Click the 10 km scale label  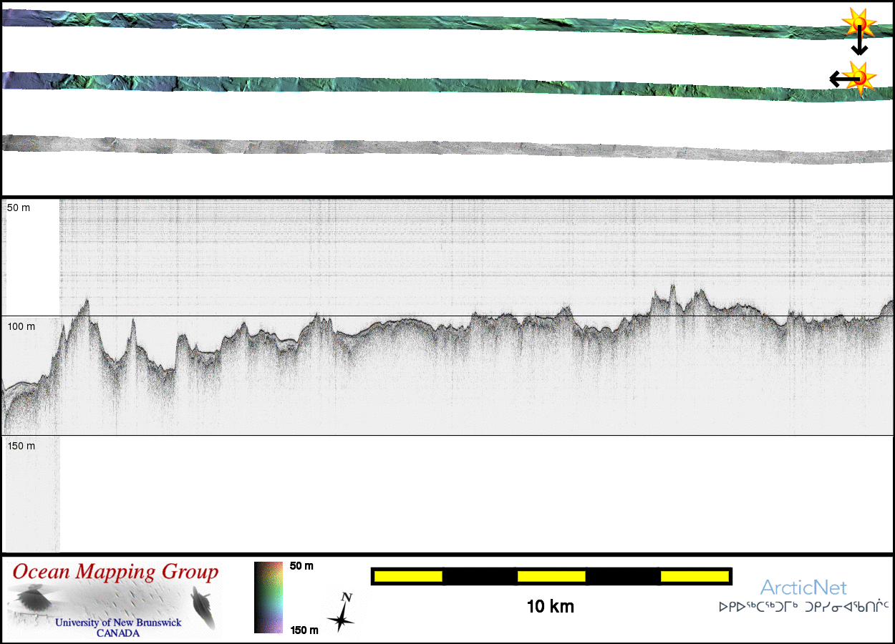(x=550, y=607)
